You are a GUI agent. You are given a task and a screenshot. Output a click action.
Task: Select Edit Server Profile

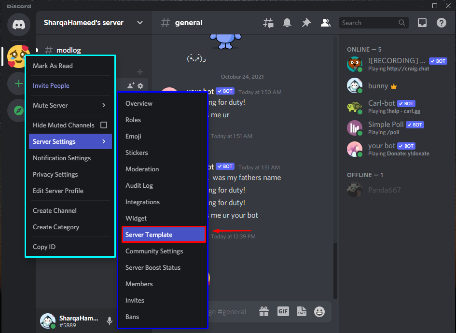pos(70,191)
